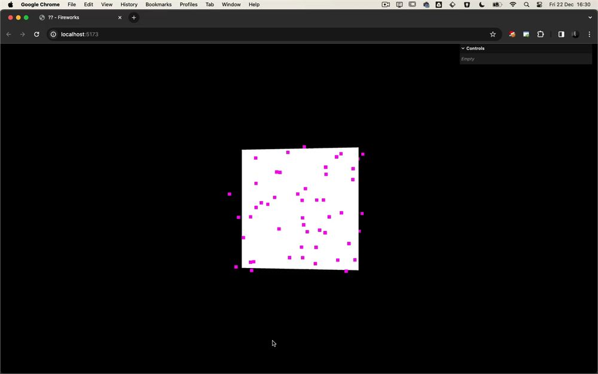The width and height of the screenshot is (598, 374).
Task: Collapse the Controls panel
Action: pos(463,48)
